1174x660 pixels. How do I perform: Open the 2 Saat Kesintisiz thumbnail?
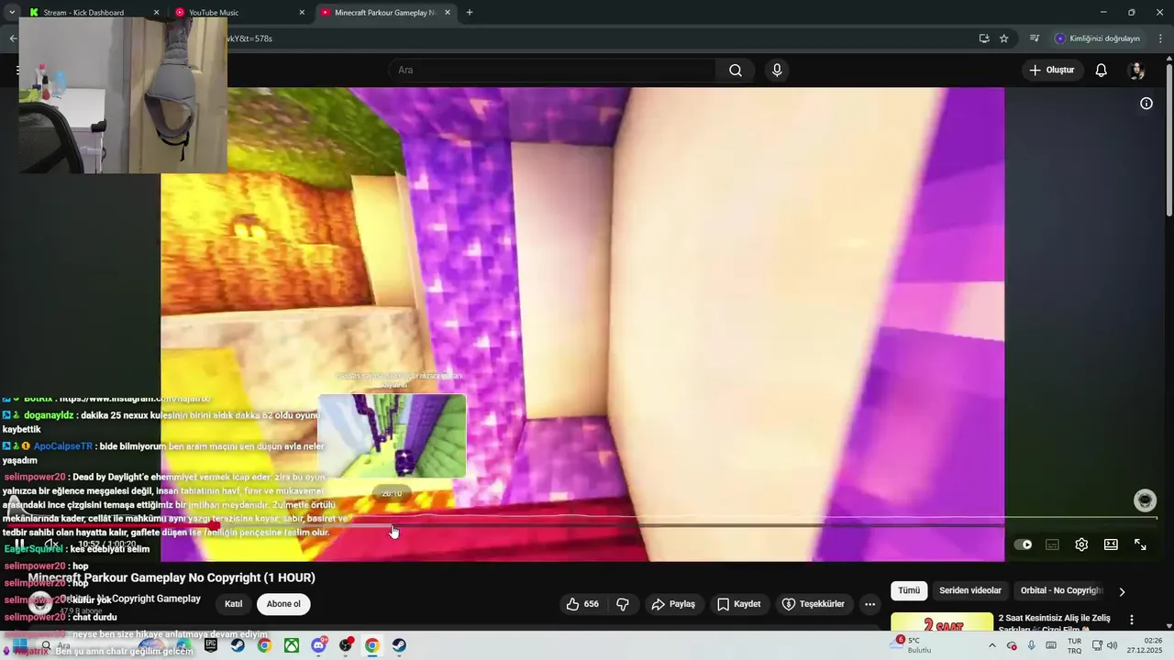[942, 621]
